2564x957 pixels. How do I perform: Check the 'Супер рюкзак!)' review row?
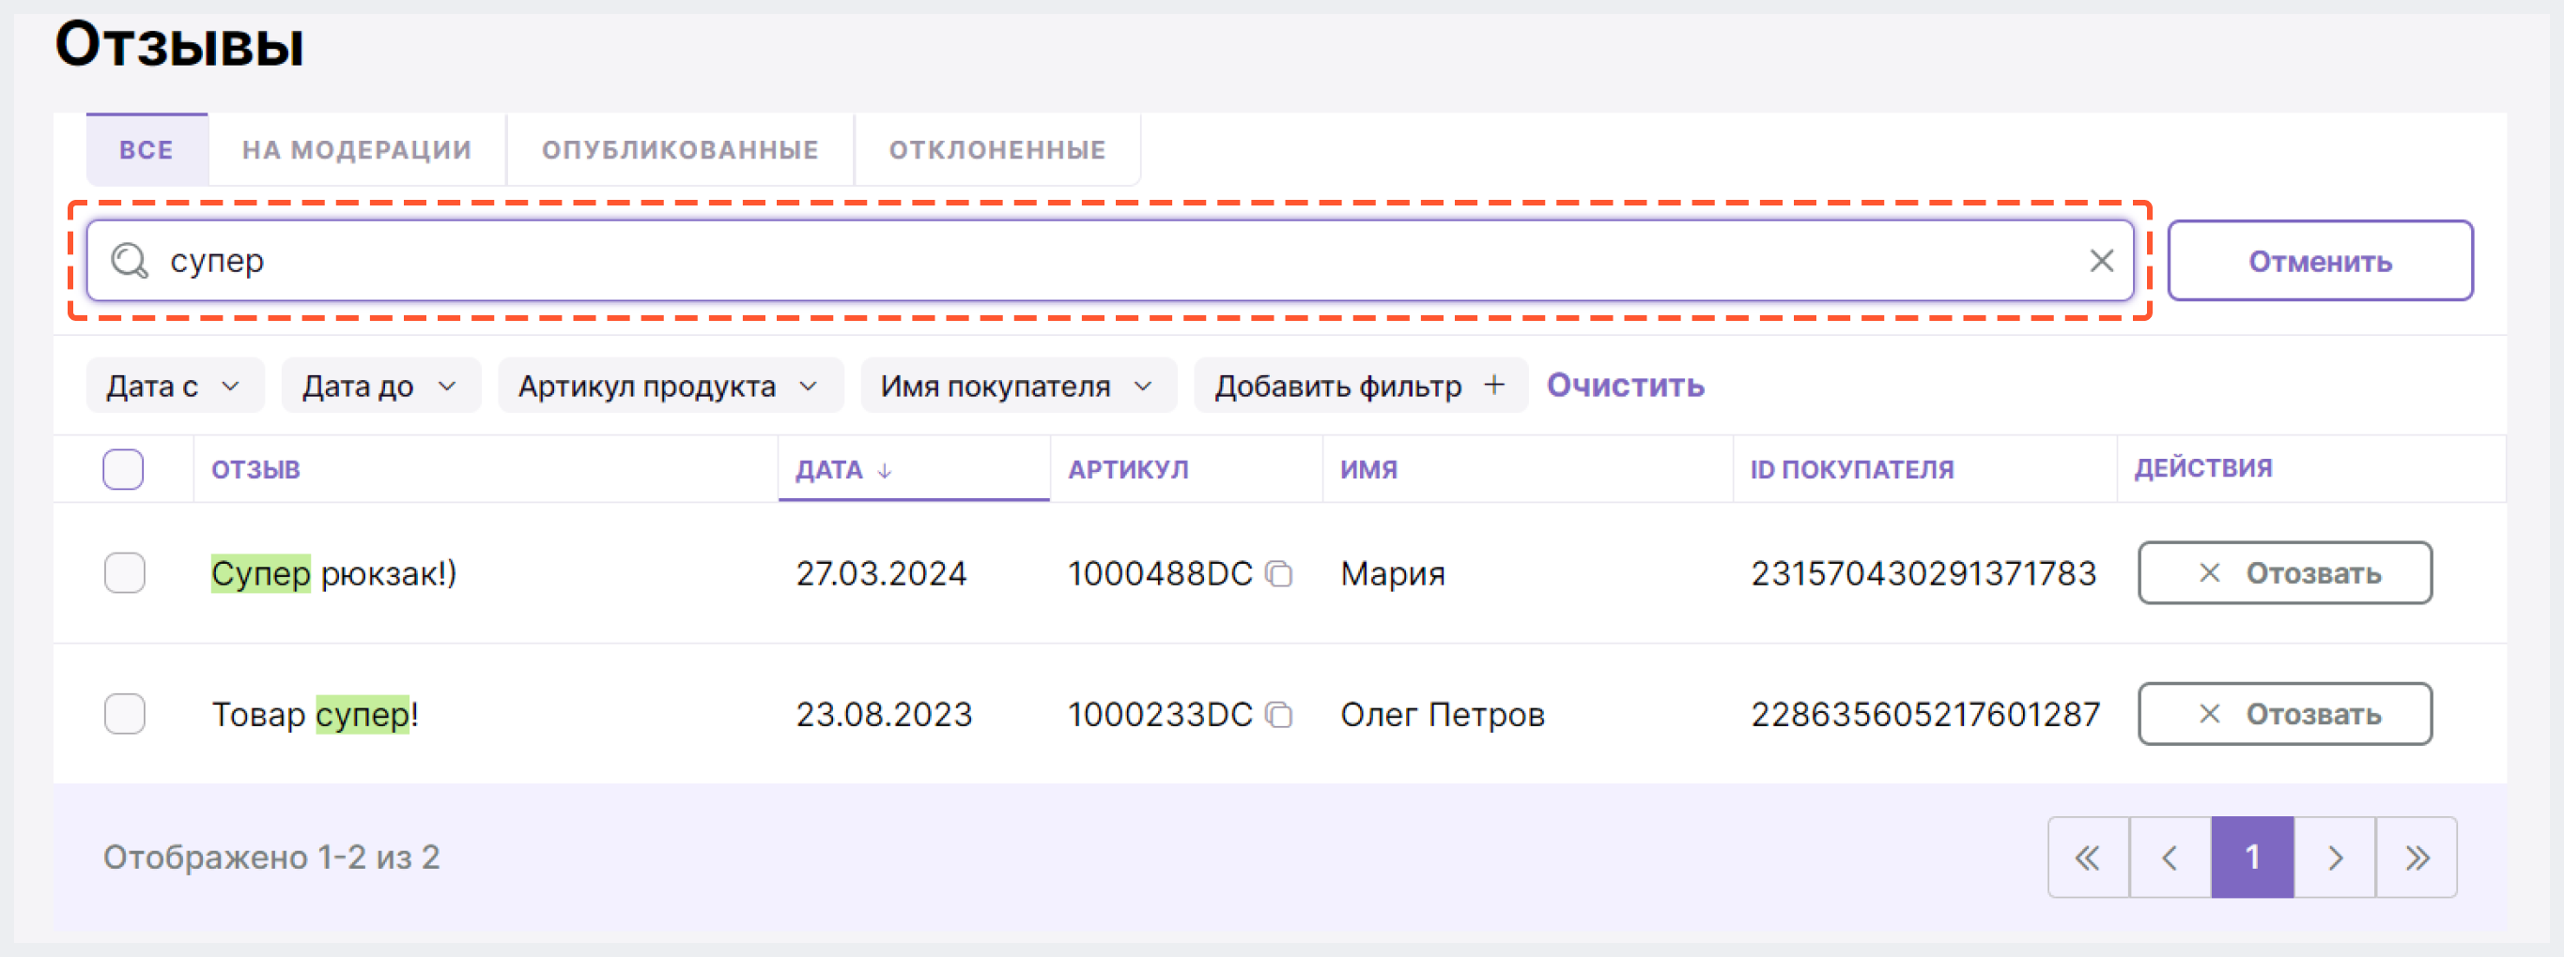pos(124,573)
